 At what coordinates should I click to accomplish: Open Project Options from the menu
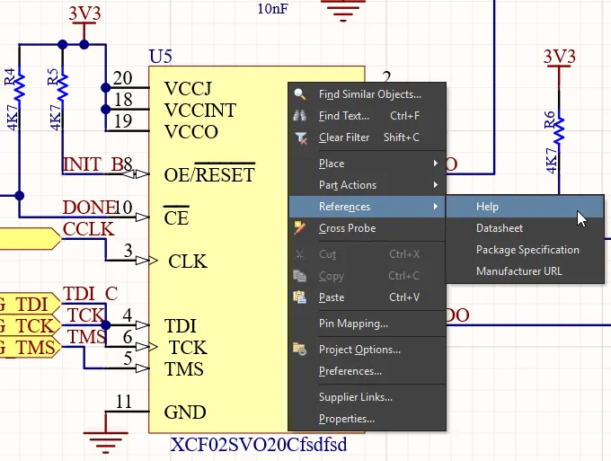367,350
